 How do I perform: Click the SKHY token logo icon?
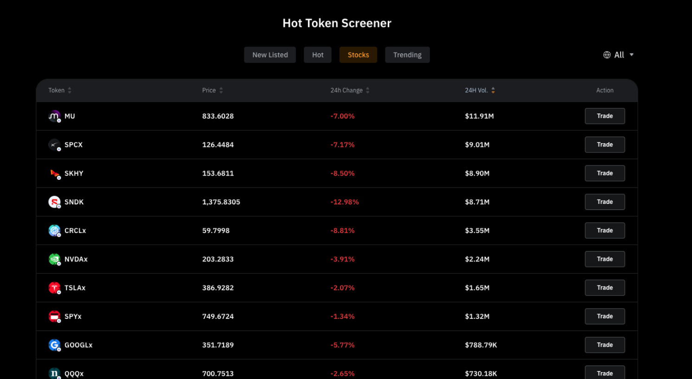point(54,174)
